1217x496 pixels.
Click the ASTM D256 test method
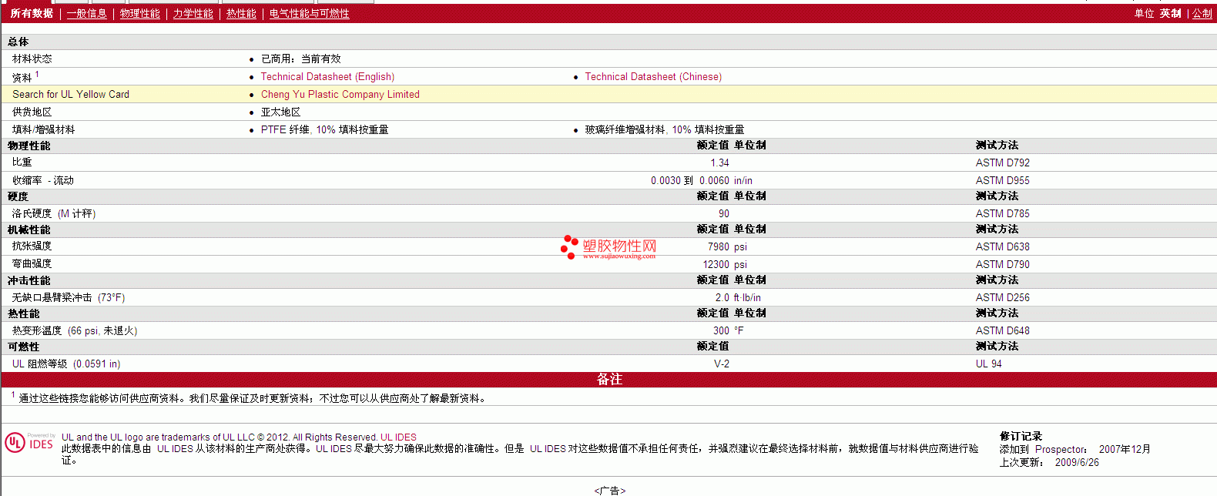[x=1002, y=297]
